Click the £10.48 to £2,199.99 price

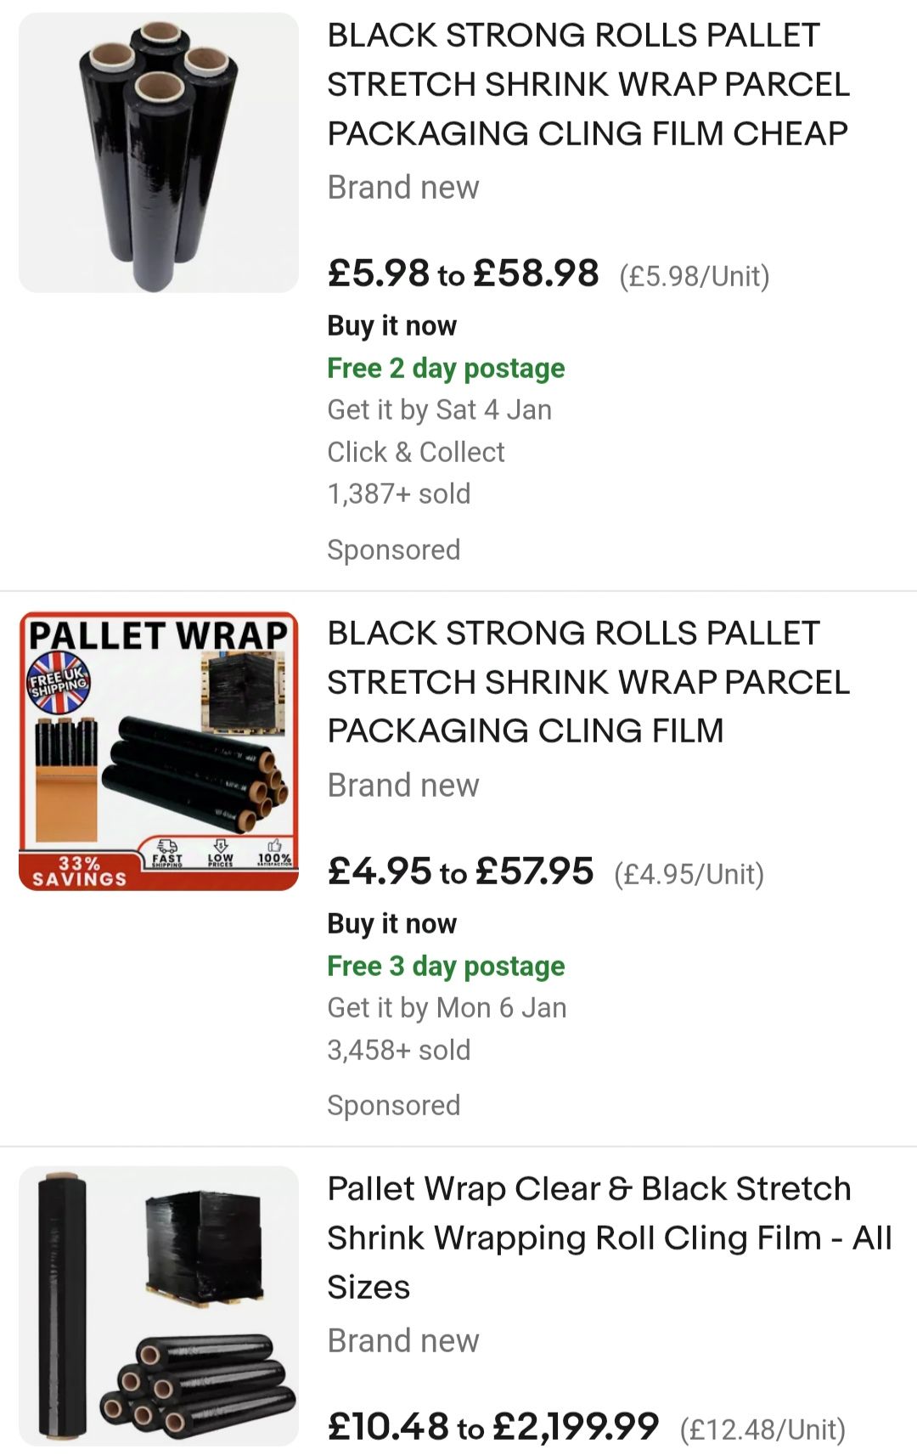click(x=492, y=1427)
